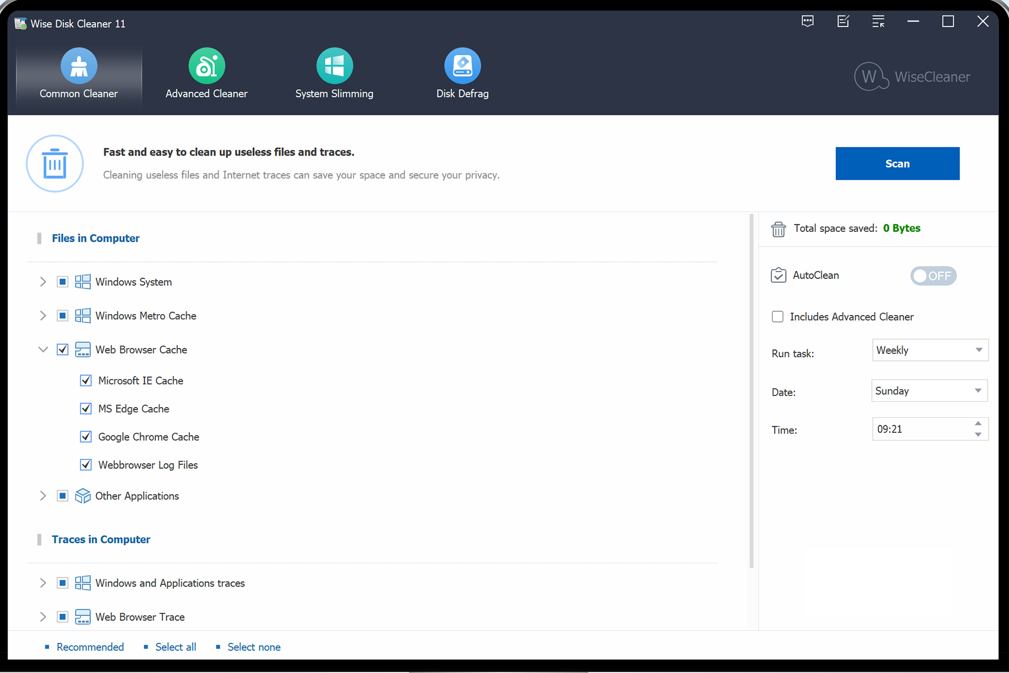Switch the AutoClean toggle on

933,276
